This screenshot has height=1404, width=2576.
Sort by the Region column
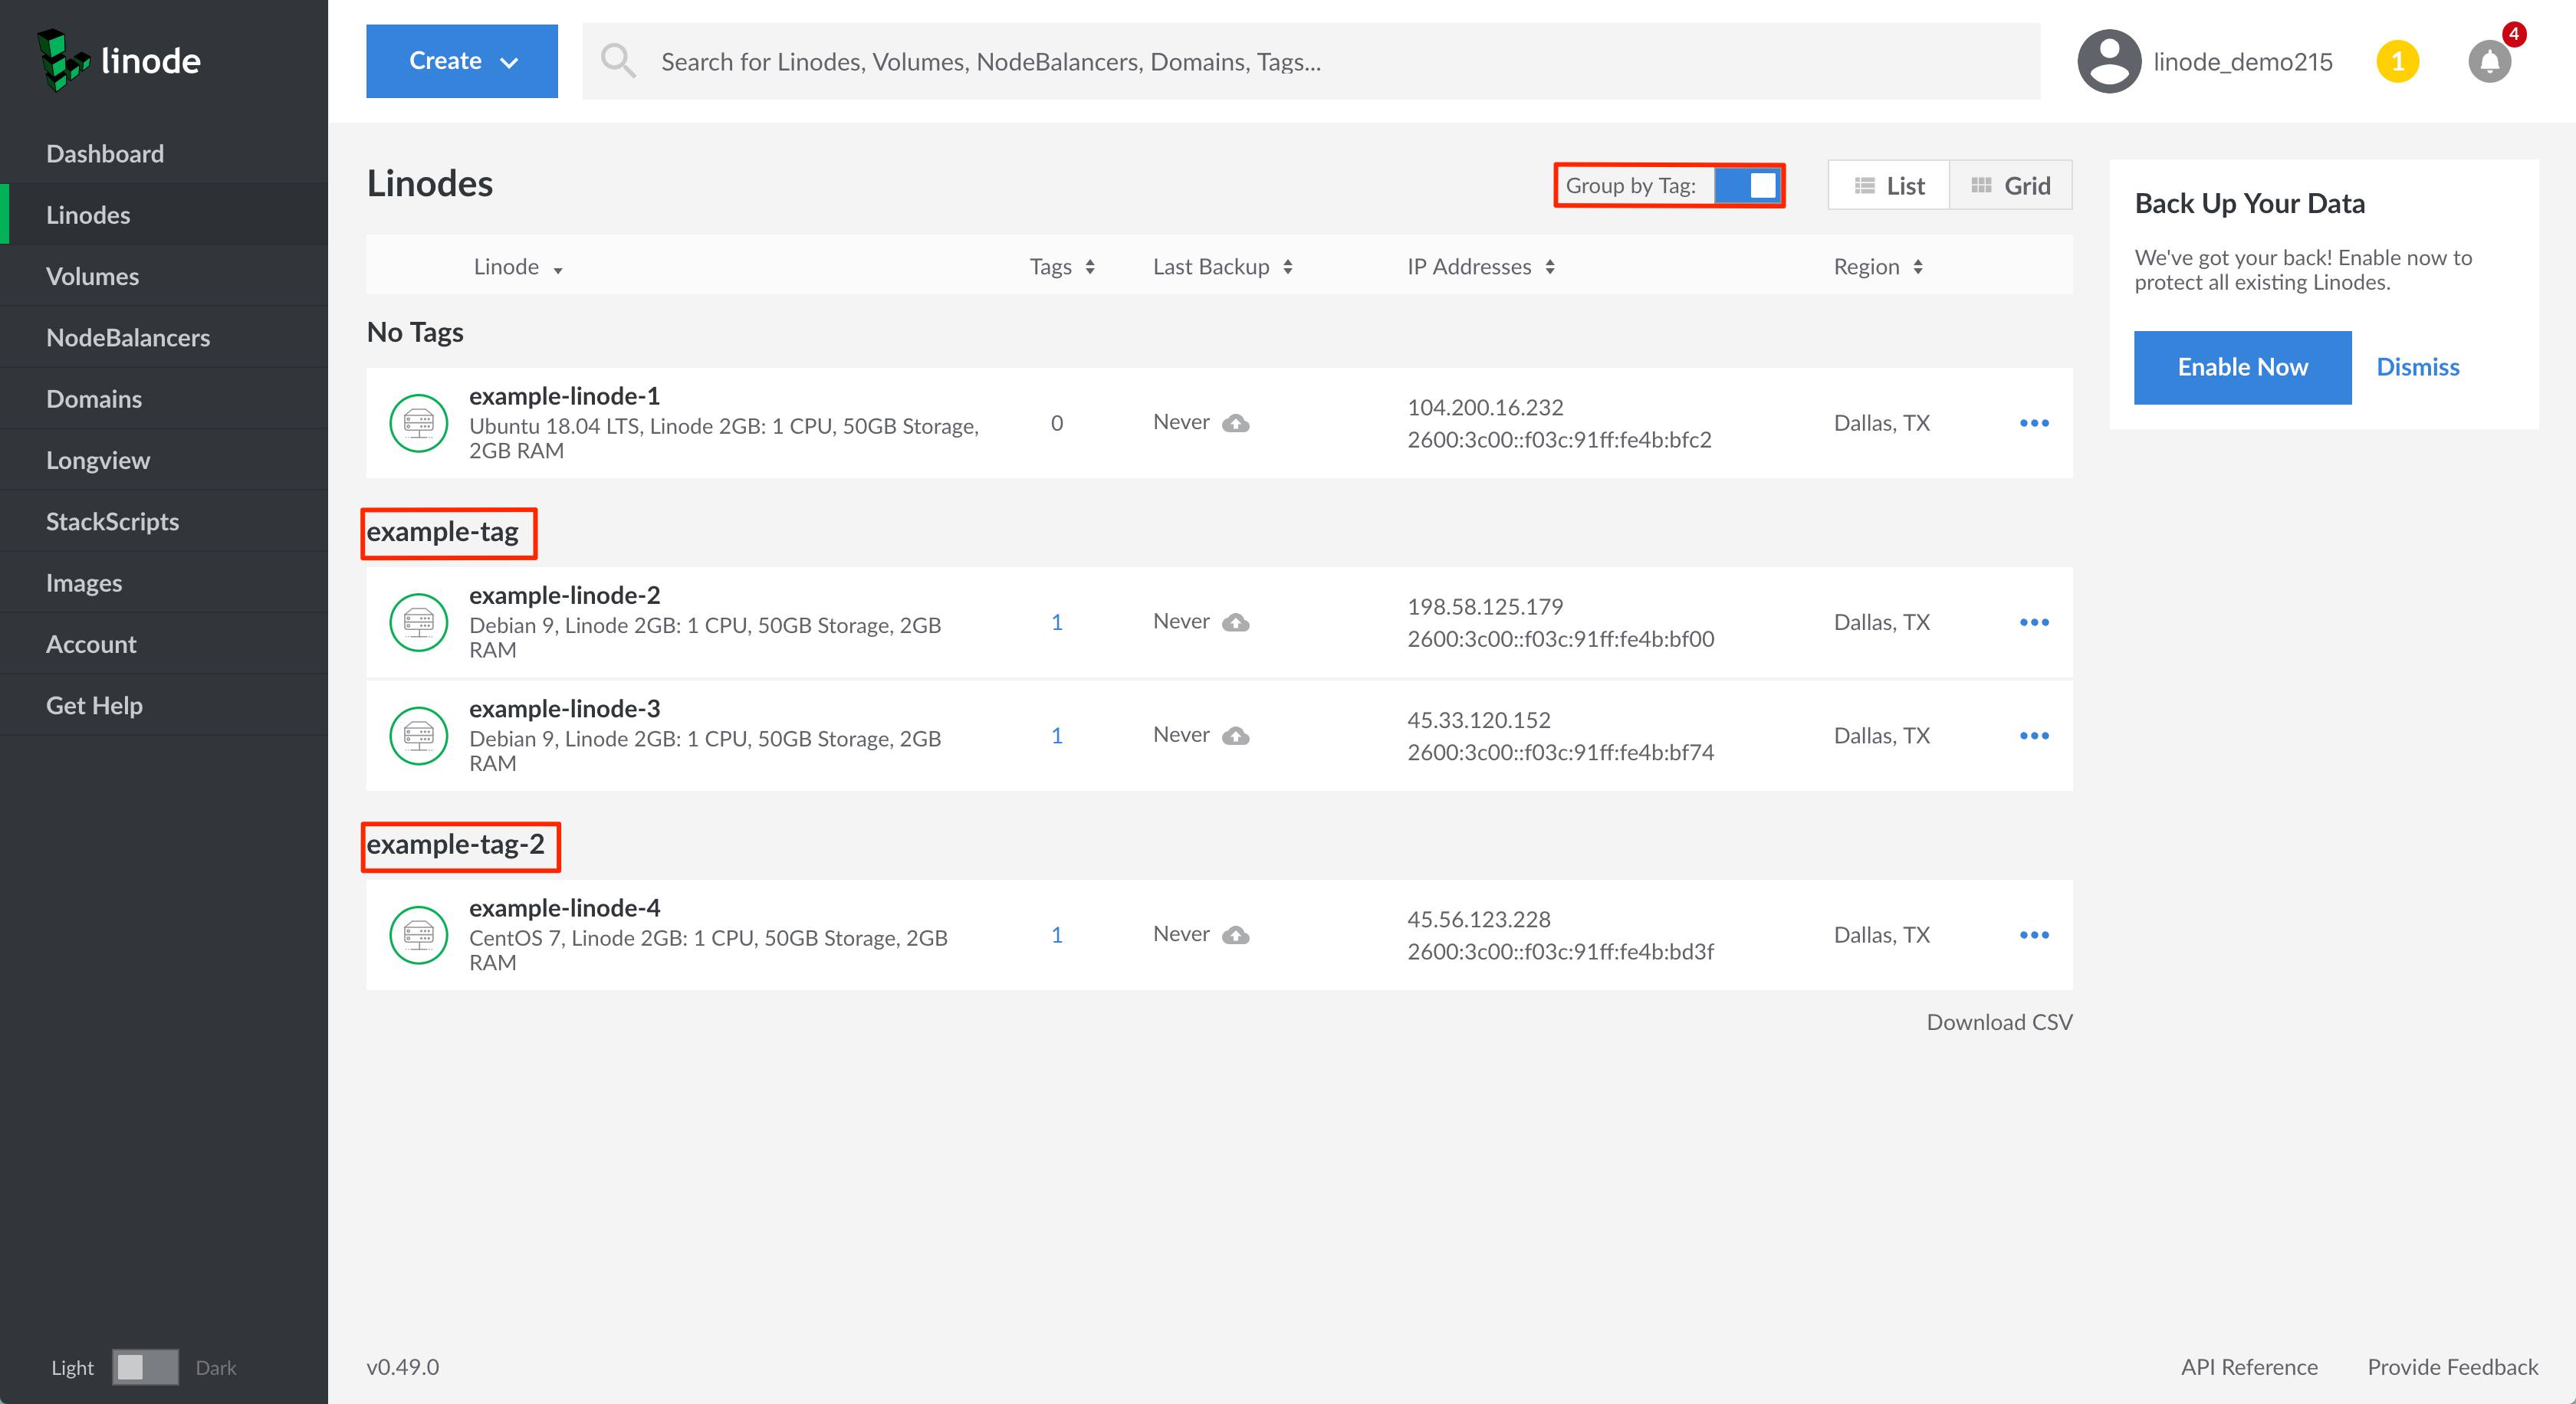1878,267
